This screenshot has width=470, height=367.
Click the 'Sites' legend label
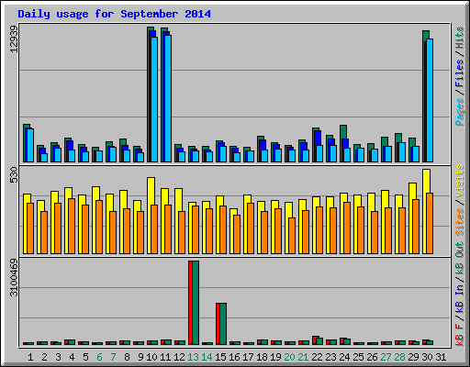(459, 222)
